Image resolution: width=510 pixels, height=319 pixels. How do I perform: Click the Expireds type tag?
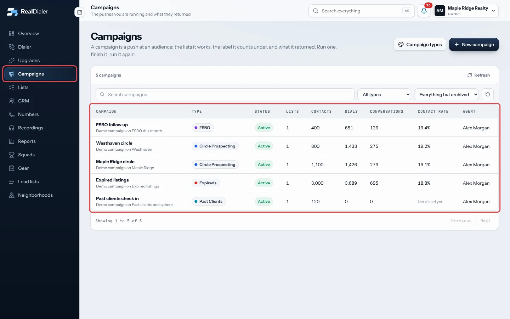[x=206, y=183]
